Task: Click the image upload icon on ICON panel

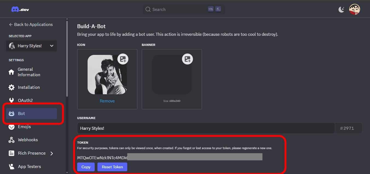Action: [x=123, y=59]
